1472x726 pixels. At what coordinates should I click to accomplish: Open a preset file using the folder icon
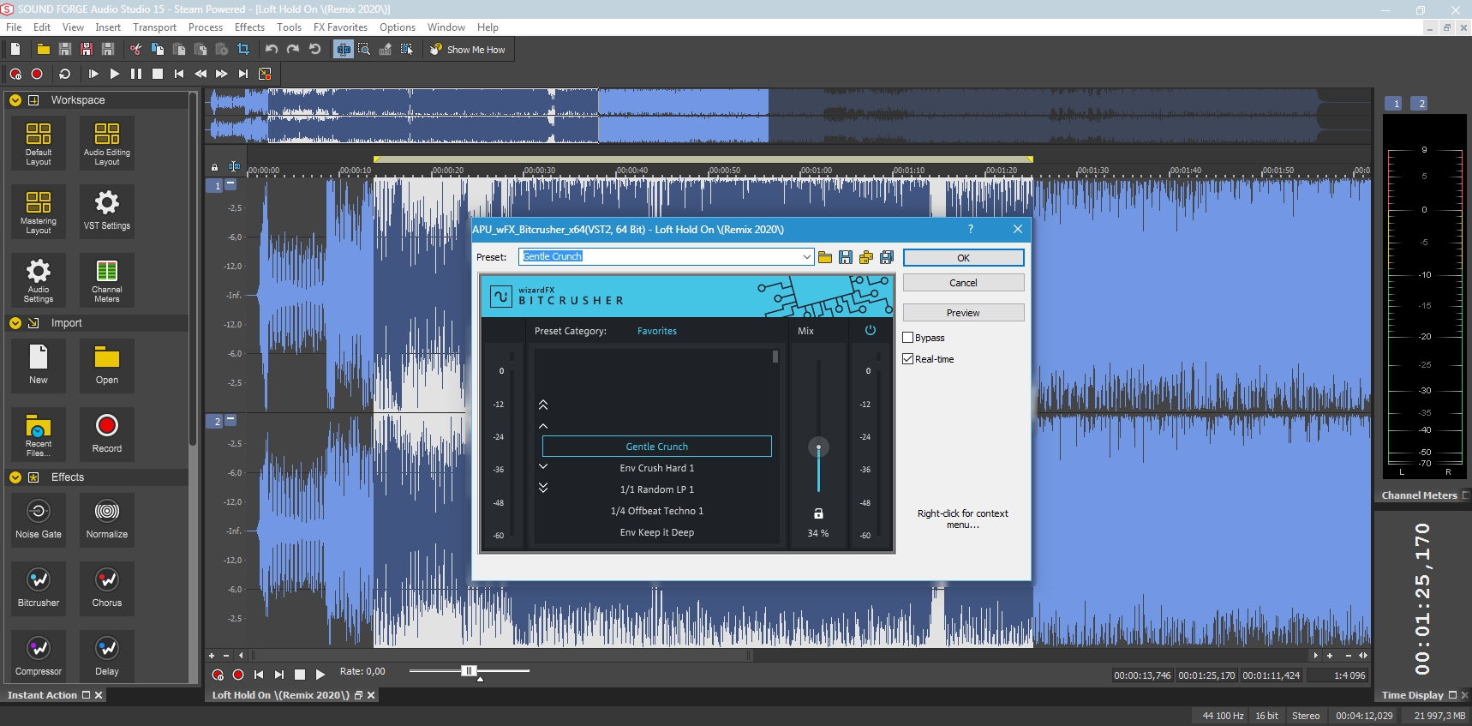(x=825, y=257)
